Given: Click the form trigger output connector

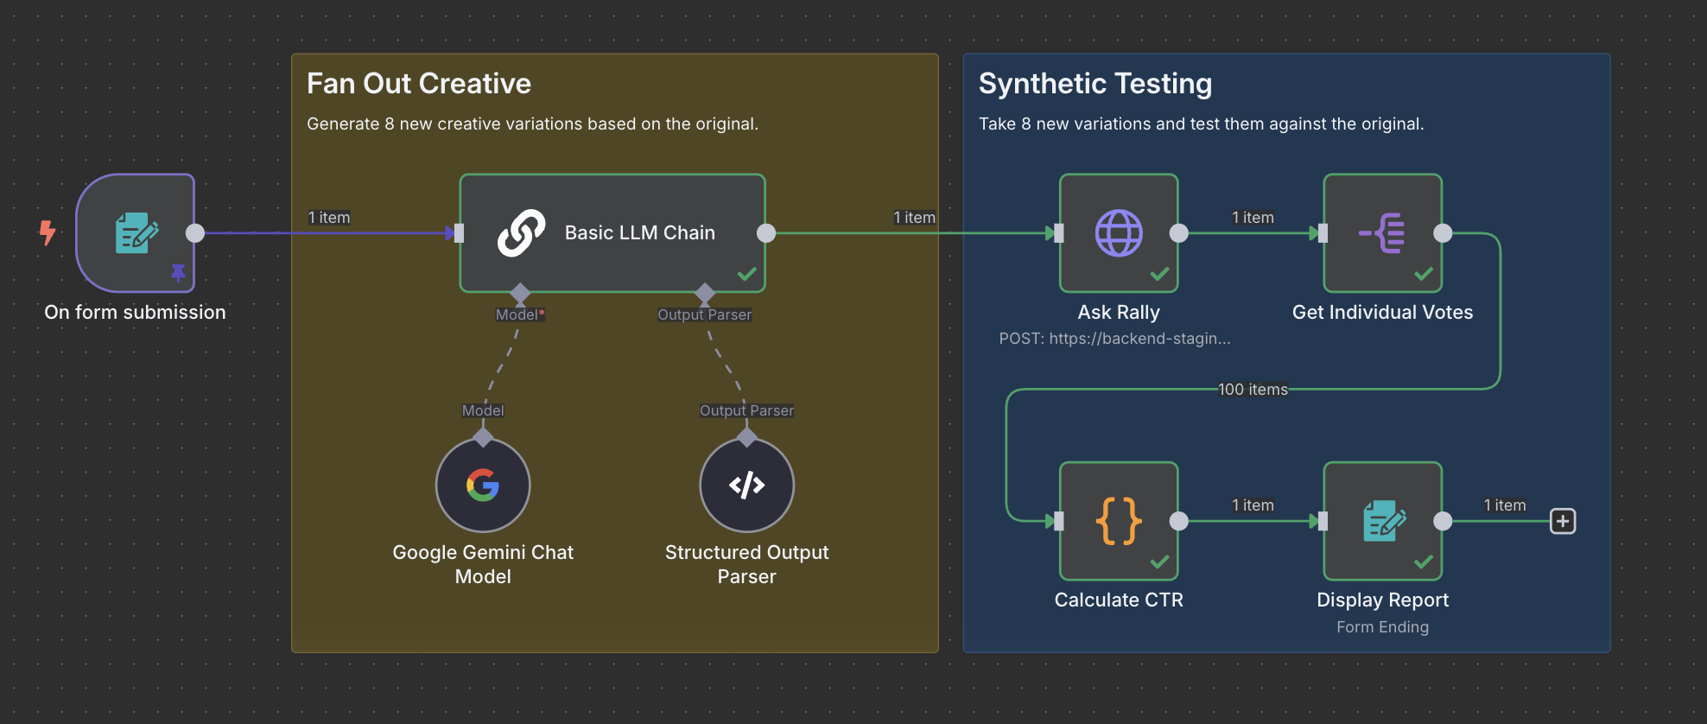Looking at the screenshot, I should [x=195, y=233].
